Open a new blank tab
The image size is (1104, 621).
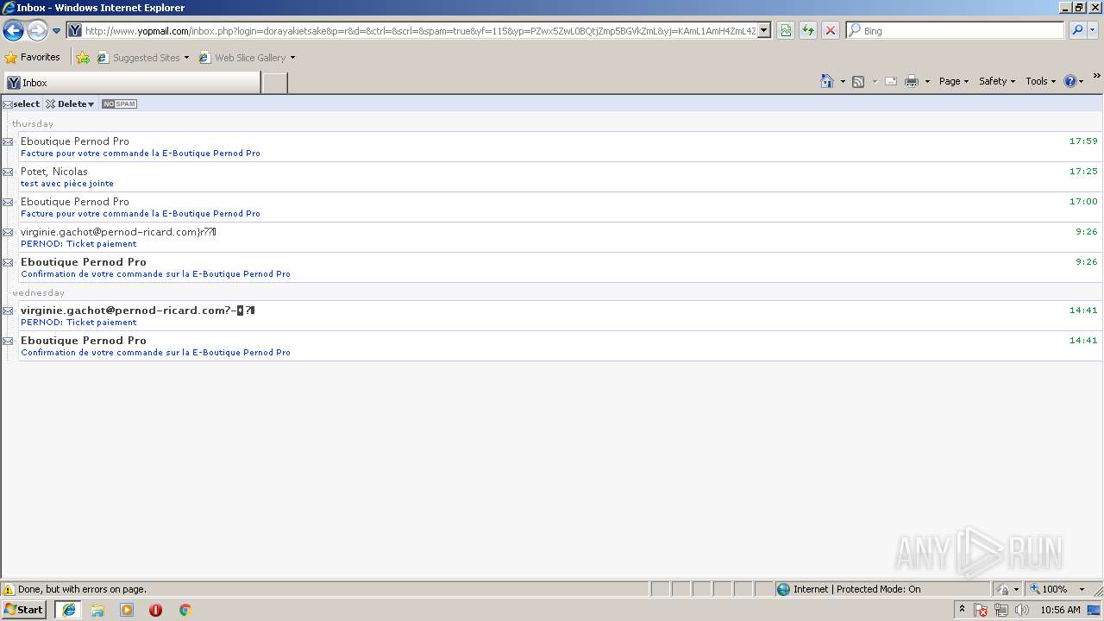274,83
